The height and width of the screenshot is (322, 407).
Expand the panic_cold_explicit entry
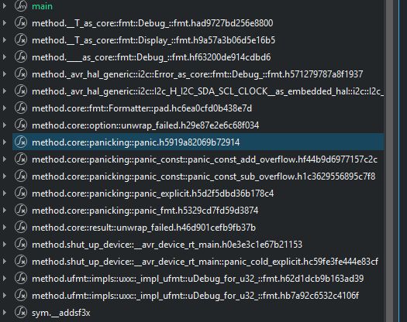(x=5, y=262)
